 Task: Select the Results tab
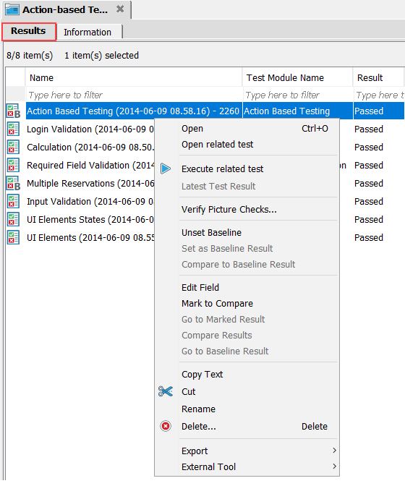point(28,31)
